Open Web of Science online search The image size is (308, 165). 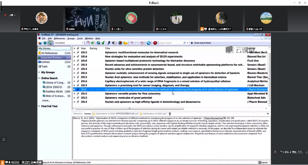(x=56, y=96)
